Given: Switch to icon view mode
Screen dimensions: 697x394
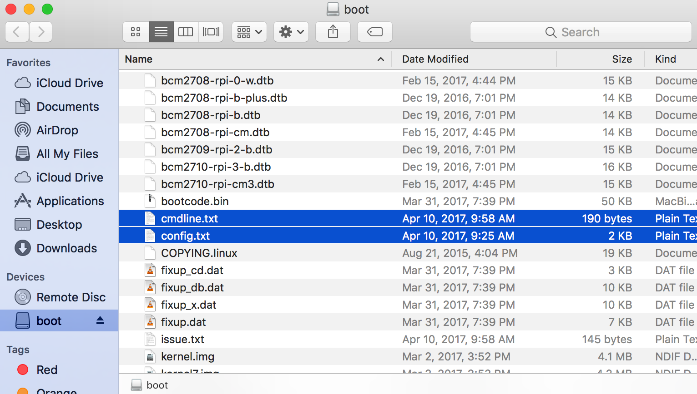Looking at the screenshot, I should click(136, 32).
